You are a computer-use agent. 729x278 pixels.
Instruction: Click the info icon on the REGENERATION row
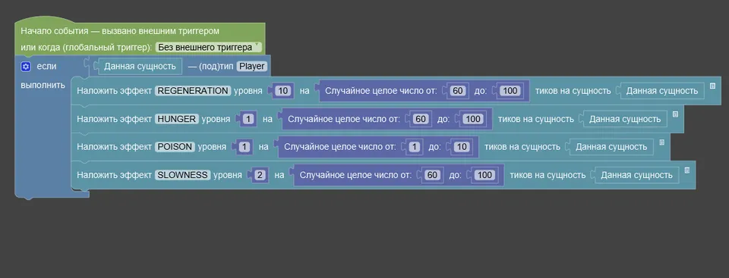[x=712, y=86]
